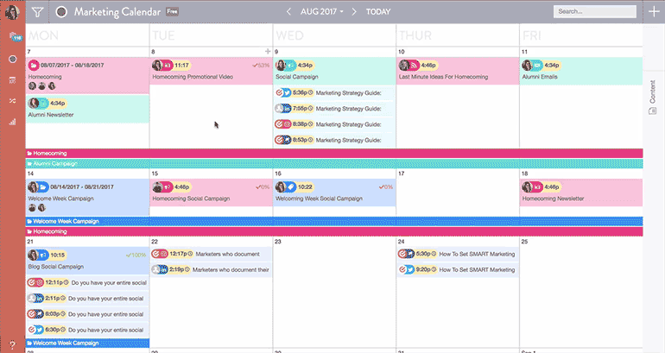Click the Free plan badge
The image size is (665, 353).
click(x=172, y=12)
